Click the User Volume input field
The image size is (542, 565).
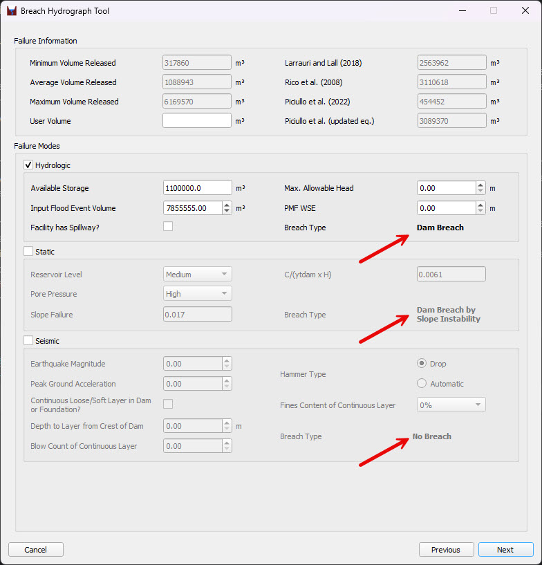point(196,121)
